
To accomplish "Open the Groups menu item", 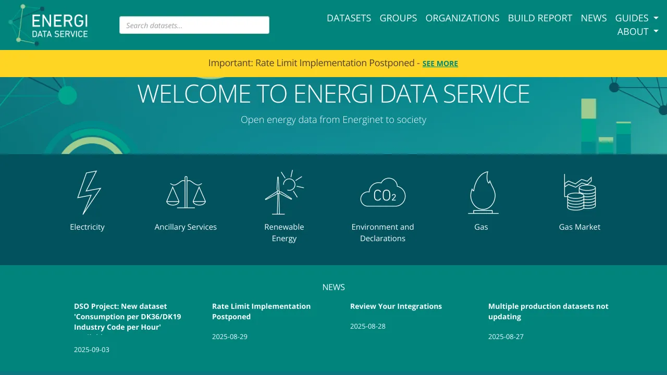I will [x=398, y=18].
